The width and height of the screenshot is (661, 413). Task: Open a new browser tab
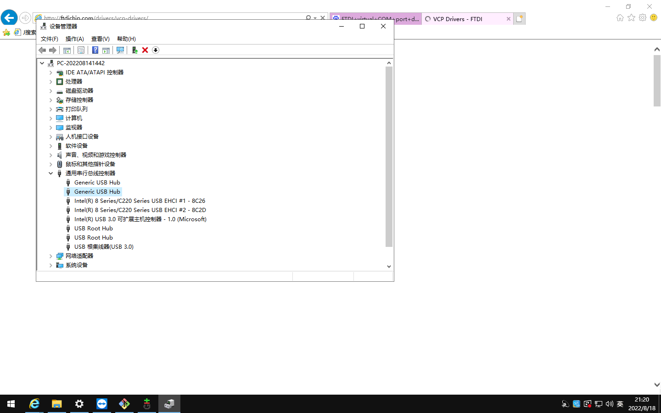pos(519,19)
